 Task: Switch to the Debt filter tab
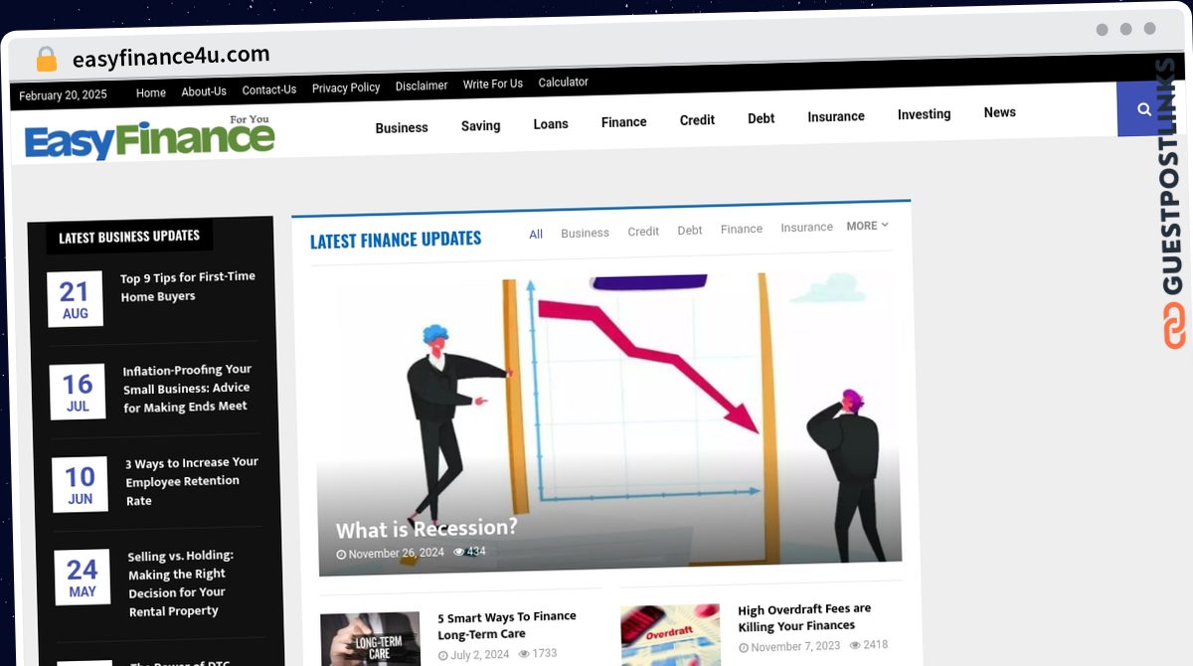pos(690,230)
